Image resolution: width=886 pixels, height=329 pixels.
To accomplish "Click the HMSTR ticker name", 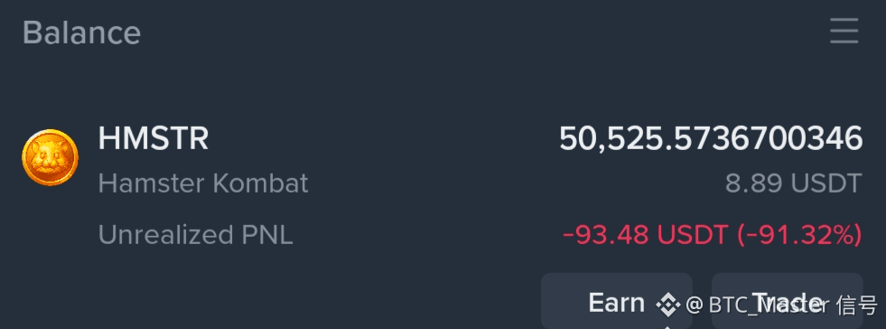I will click(x=154, y=138).
